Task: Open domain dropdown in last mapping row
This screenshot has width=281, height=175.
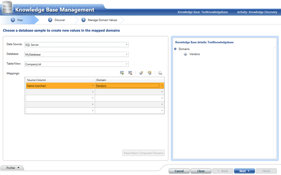Action: click(162, 111)
